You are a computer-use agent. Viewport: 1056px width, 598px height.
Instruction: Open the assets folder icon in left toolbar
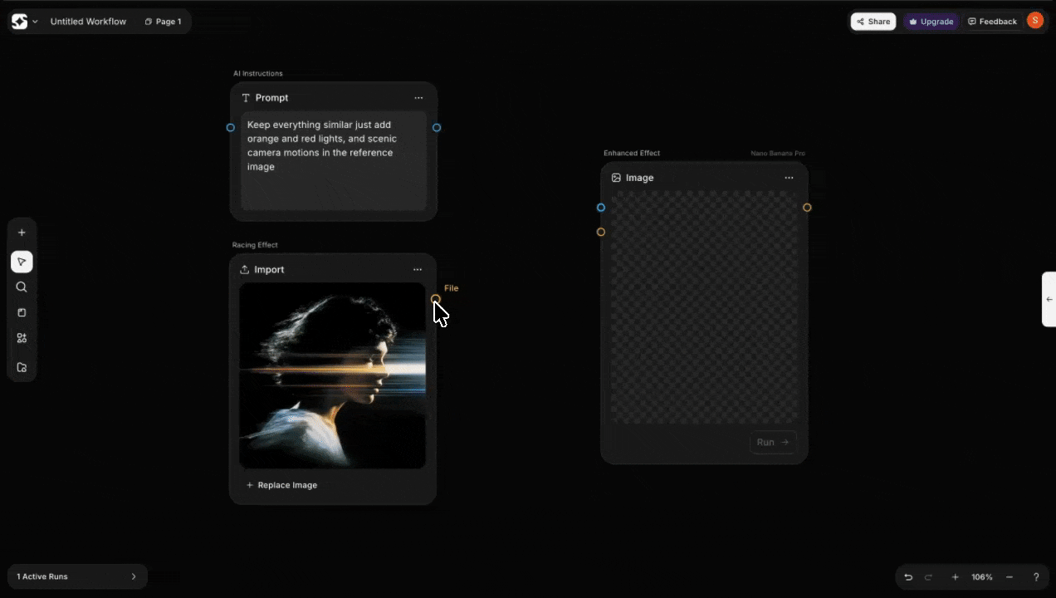(x=22, y=367)
